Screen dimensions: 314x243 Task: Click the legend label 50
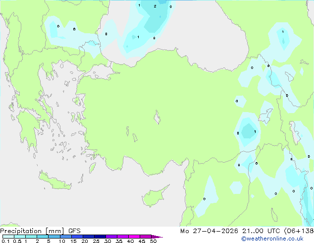(153, 241)
